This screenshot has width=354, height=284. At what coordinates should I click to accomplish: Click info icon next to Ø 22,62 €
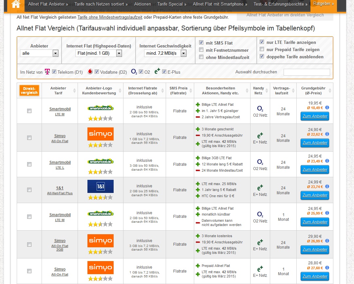click(x=327, y=134)
